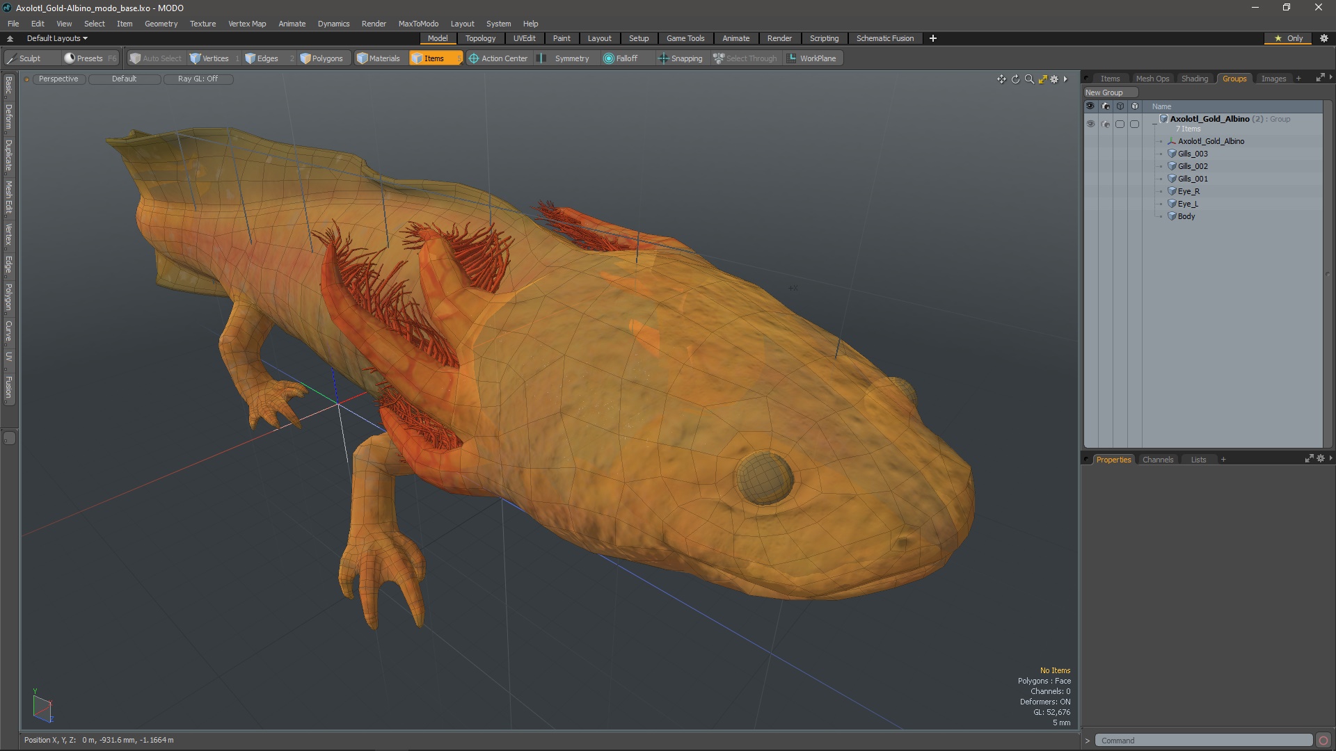Click the layout settings gear icon
Image resolution: width=1336 pixels, height=751 pixels.
[x=1324, y=38]
